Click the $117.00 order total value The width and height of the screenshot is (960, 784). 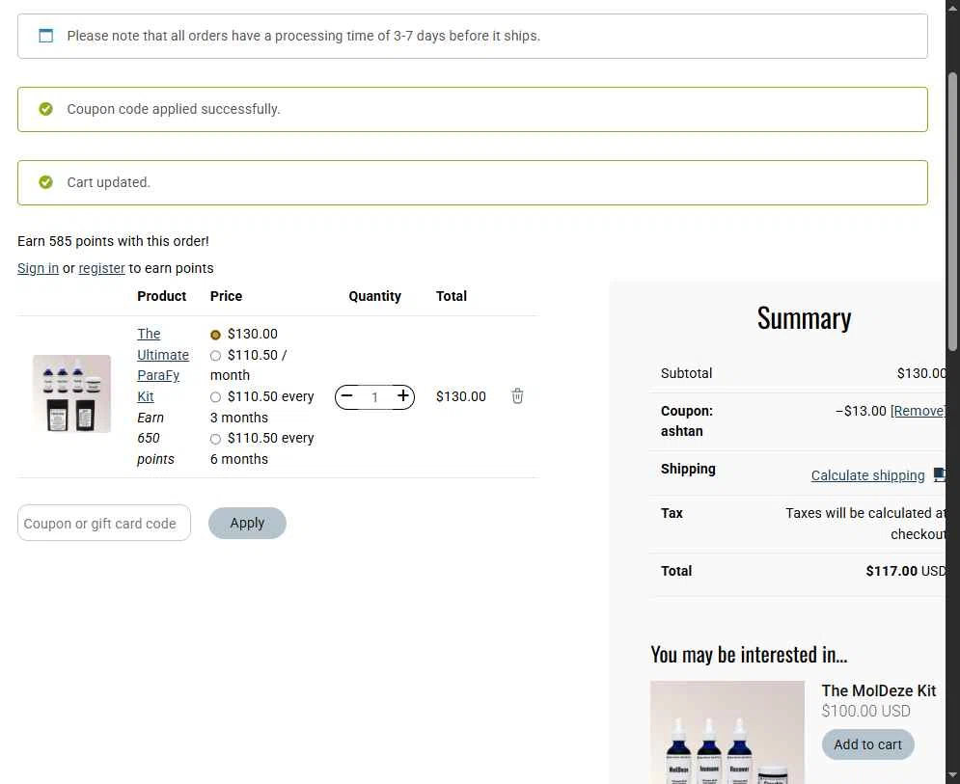click(891, 571)
